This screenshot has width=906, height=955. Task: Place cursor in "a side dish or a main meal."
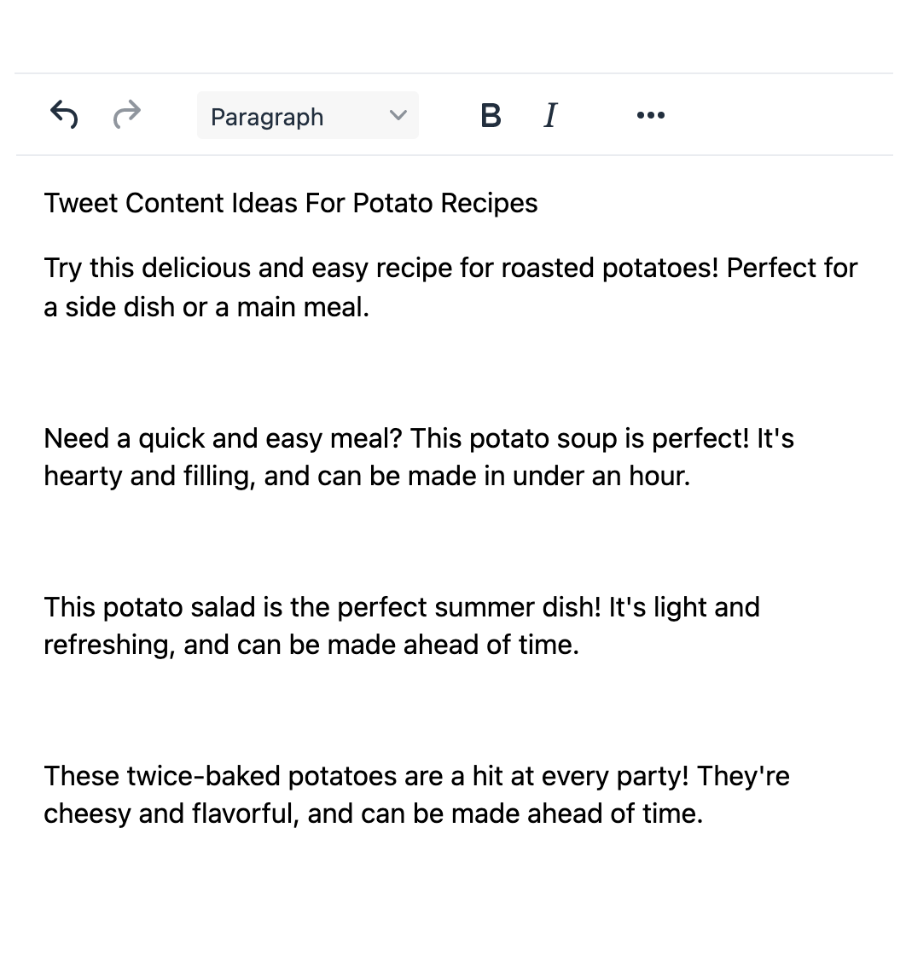tap(206, 307)
